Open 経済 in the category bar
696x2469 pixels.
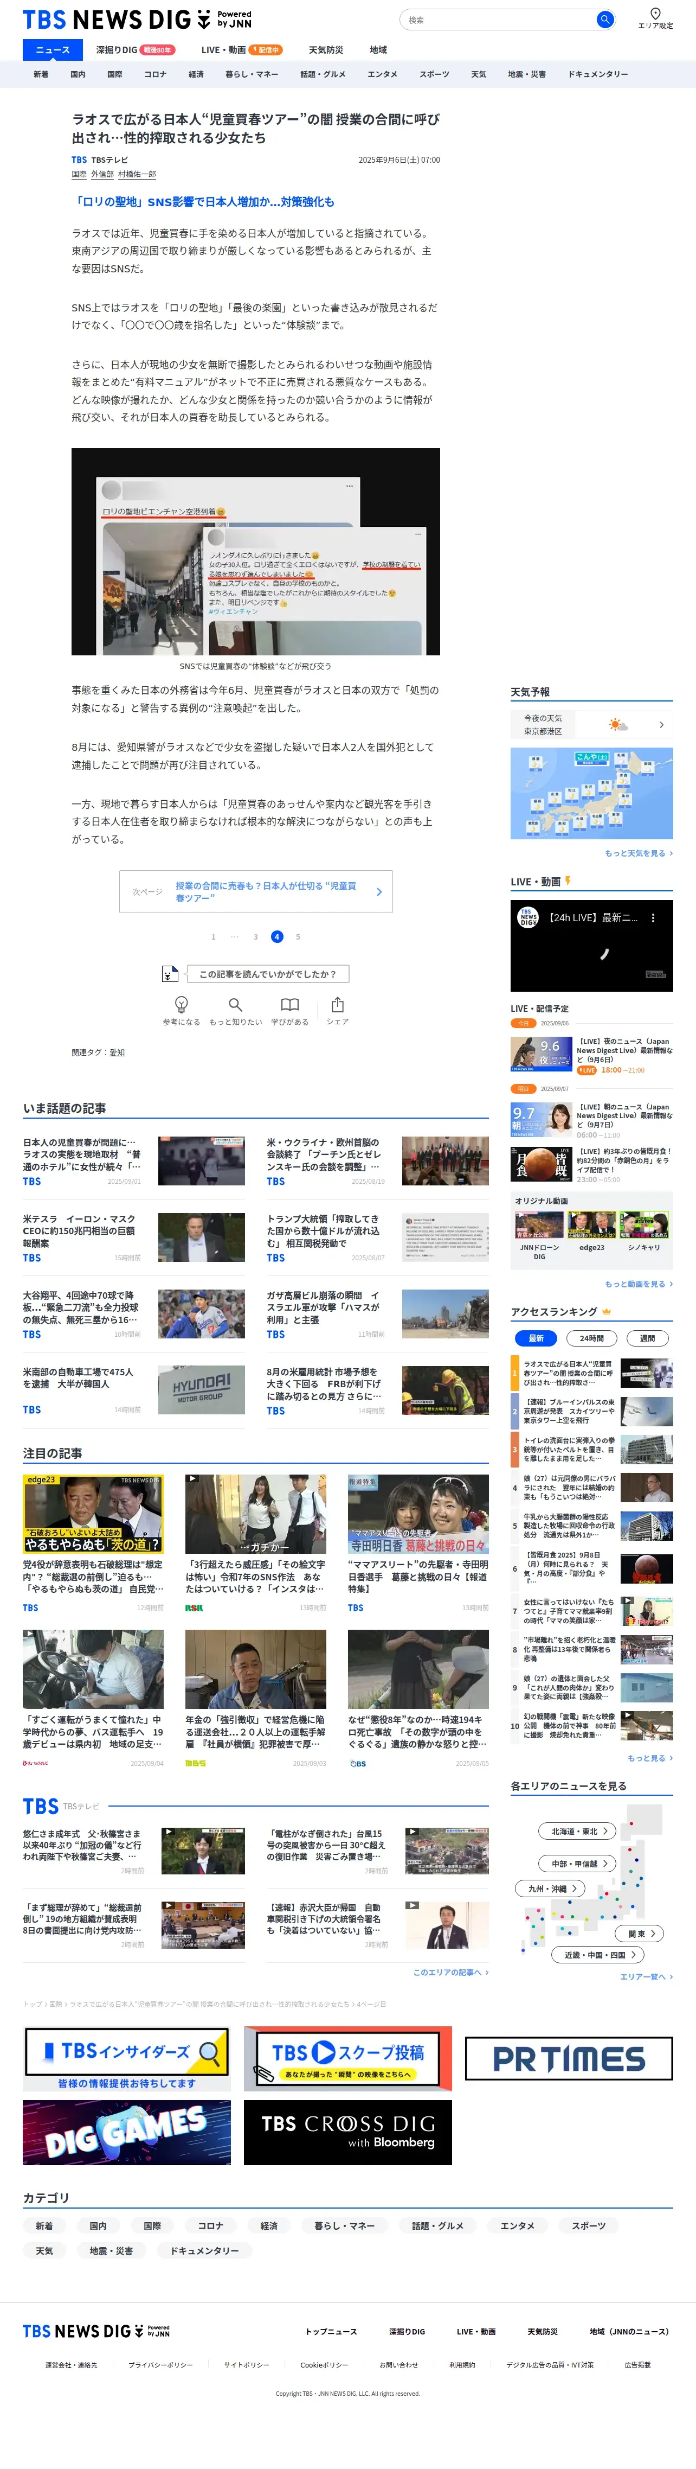click(x=196, y=74)
